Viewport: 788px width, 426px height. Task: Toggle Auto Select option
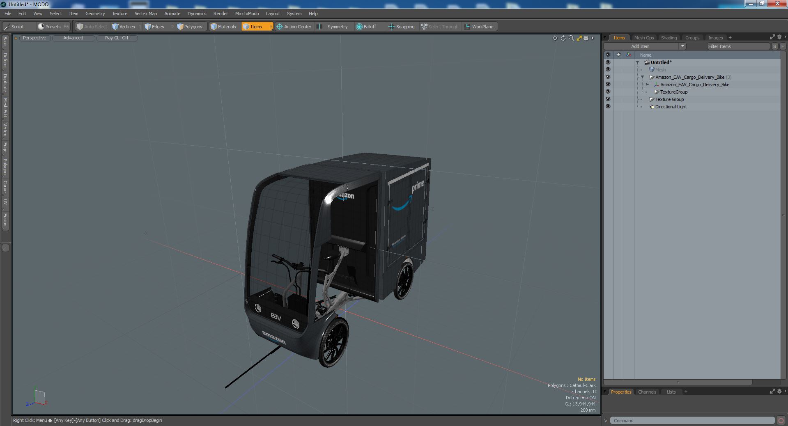coord(92,27)
